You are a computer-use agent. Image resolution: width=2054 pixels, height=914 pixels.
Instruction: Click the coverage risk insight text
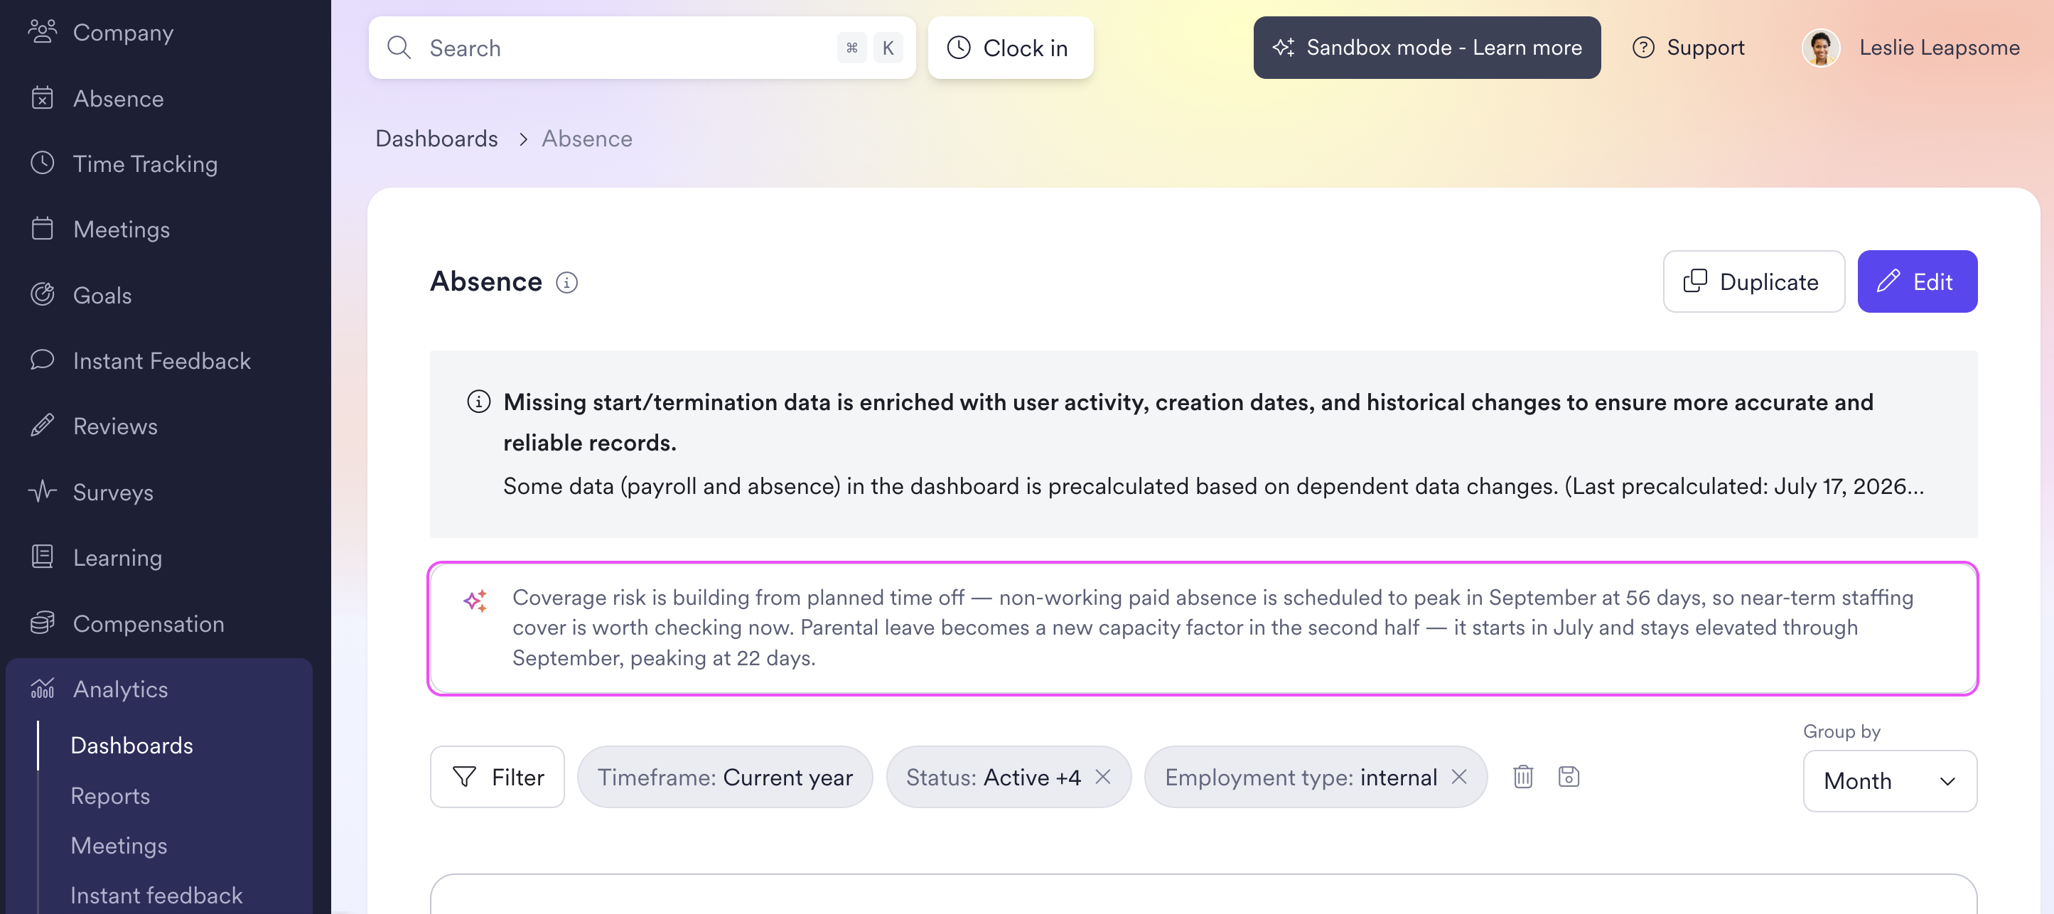click(x=1212, y=628)
